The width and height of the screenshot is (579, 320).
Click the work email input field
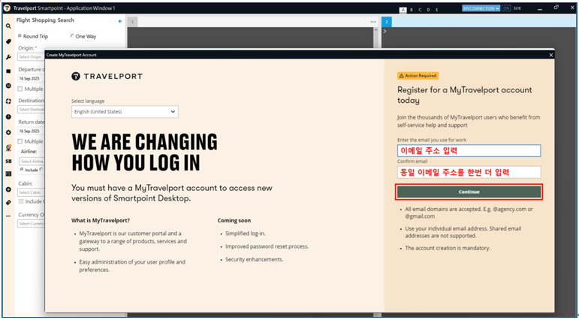tap(469, 150)
